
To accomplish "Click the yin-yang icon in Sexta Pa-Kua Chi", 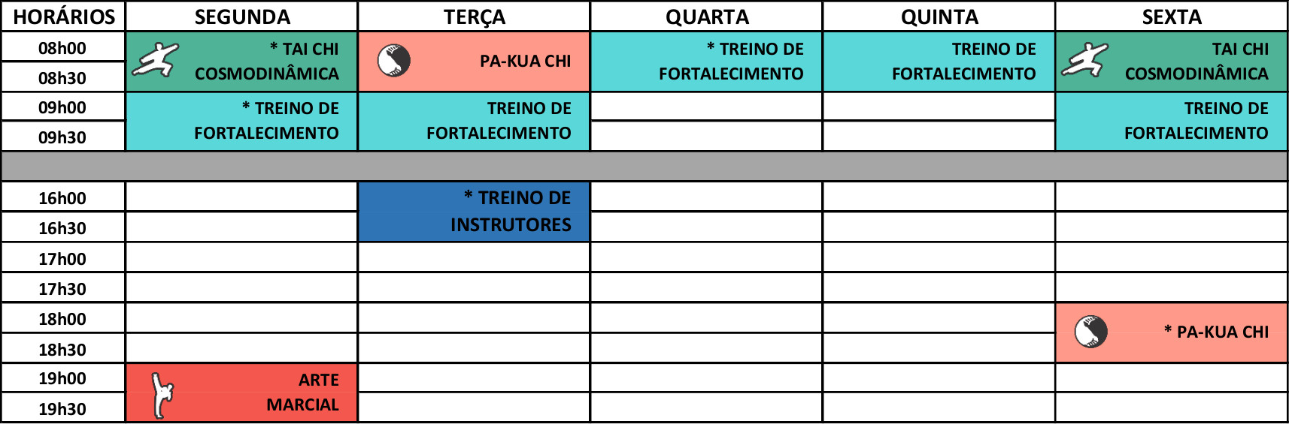I will (1091, 332).
